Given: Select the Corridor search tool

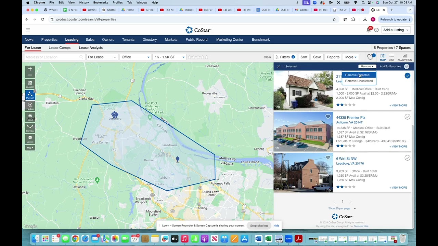Looking at the screenshot, I should click(30, 128).
